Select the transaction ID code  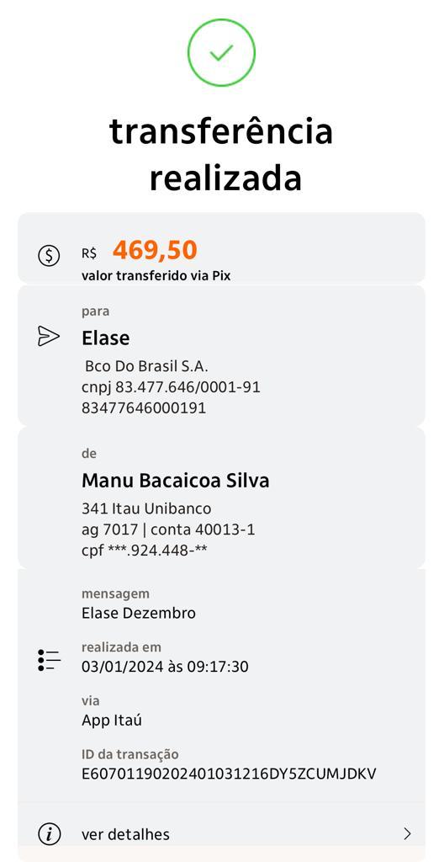(229, 774)
